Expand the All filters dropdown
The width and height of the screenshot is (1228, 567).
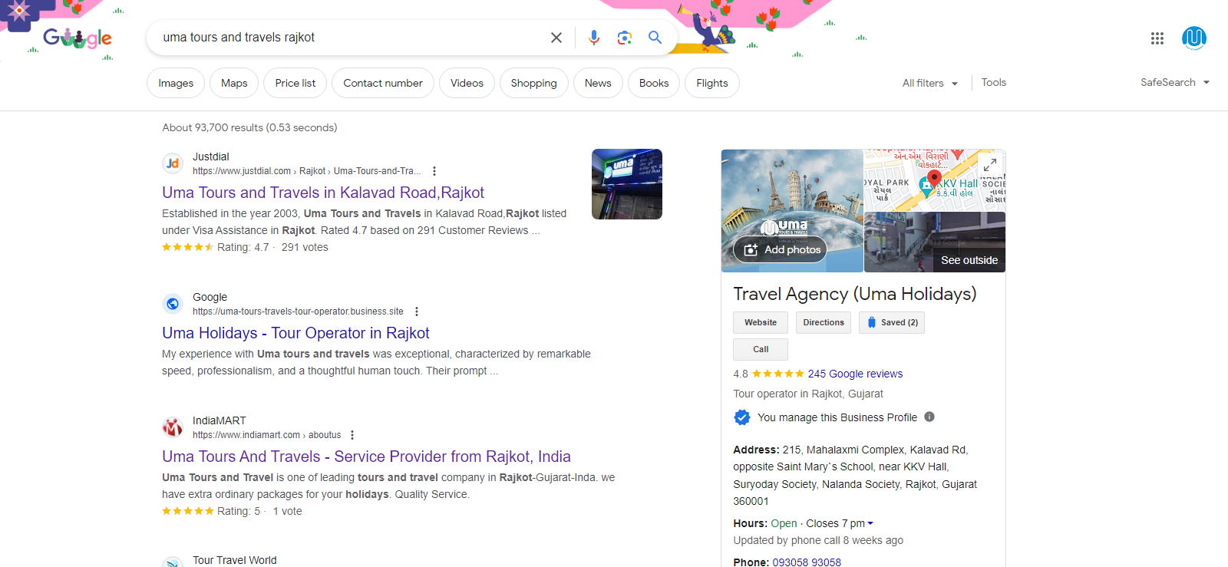click(x=930, y=83)
